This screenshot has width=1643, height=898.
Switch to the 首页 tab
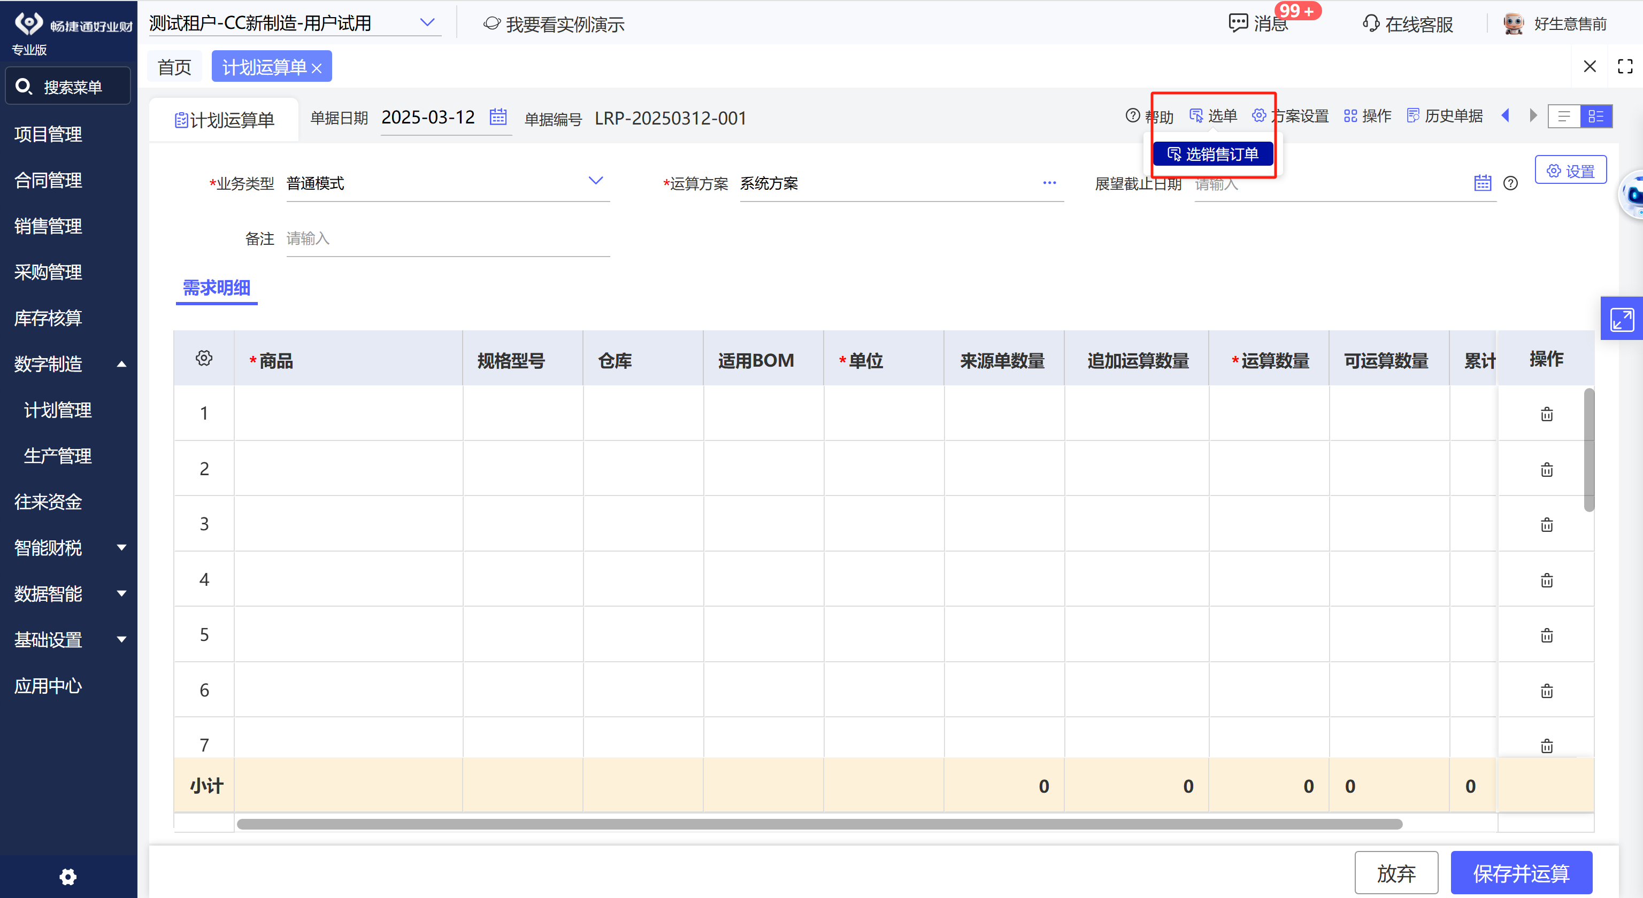coord(174,66)
